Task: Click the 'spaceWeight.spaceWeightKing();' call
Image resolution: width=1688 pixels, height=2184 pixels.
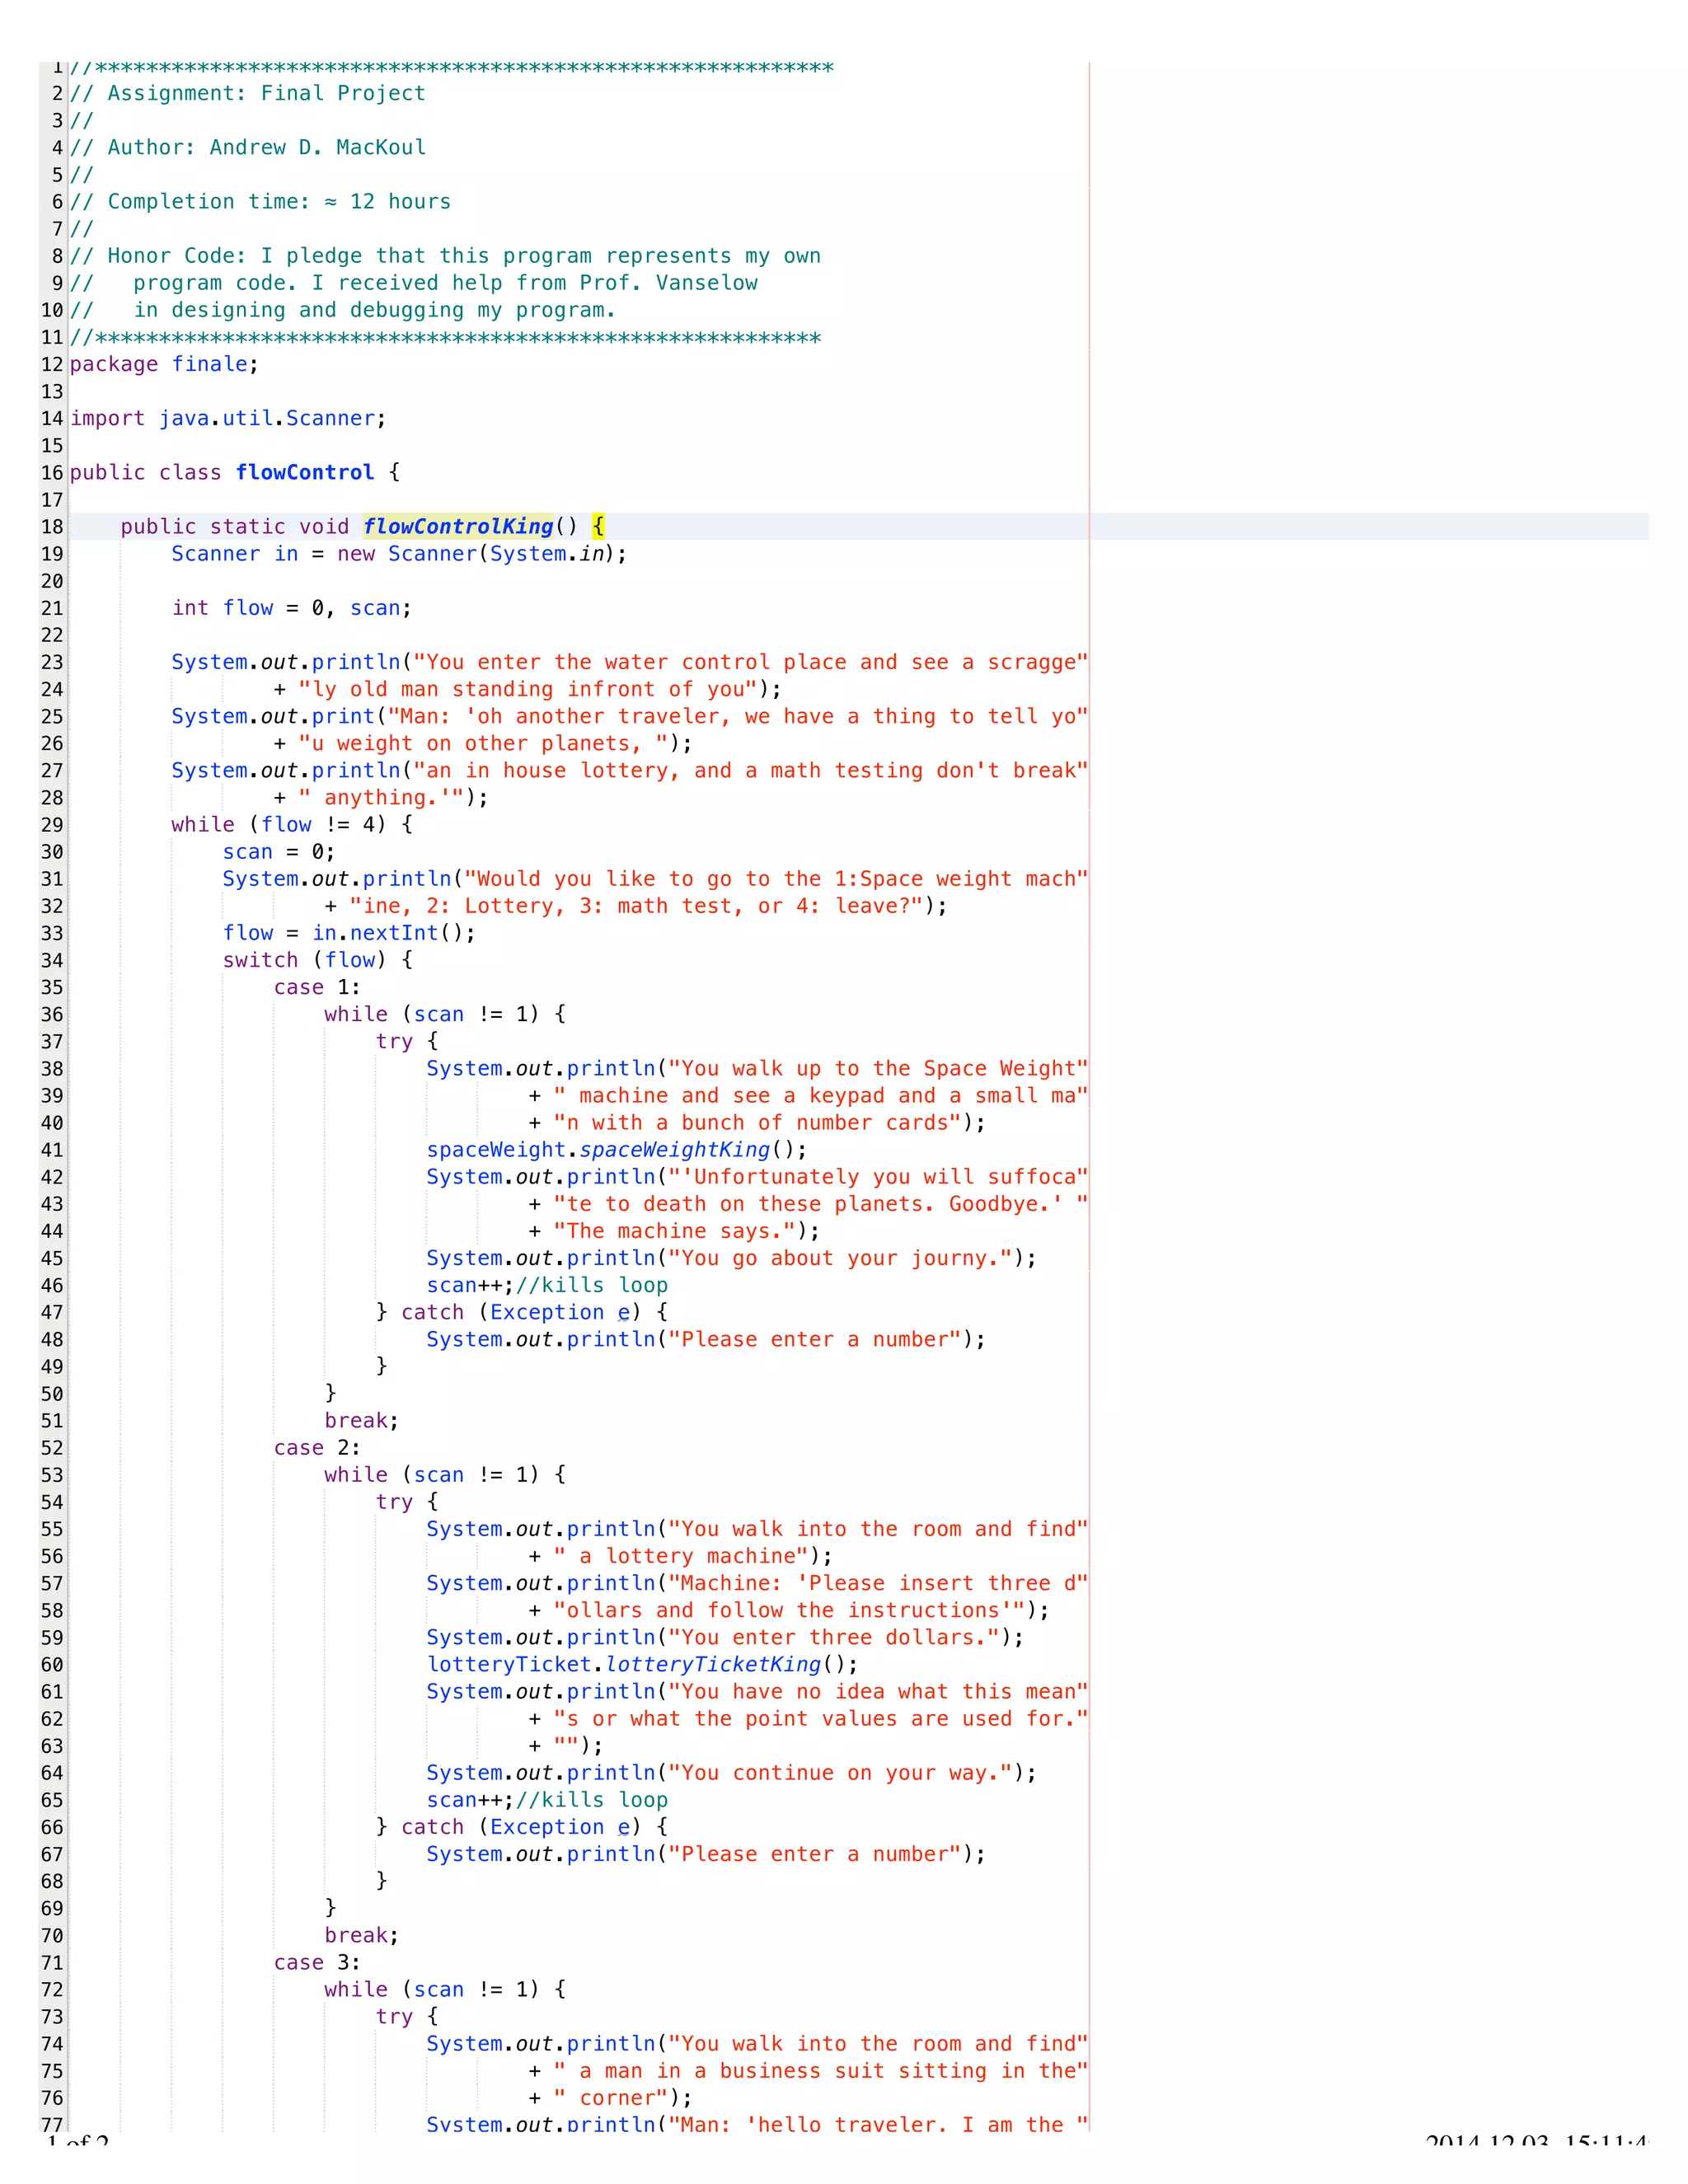Action: [616, 1150]
